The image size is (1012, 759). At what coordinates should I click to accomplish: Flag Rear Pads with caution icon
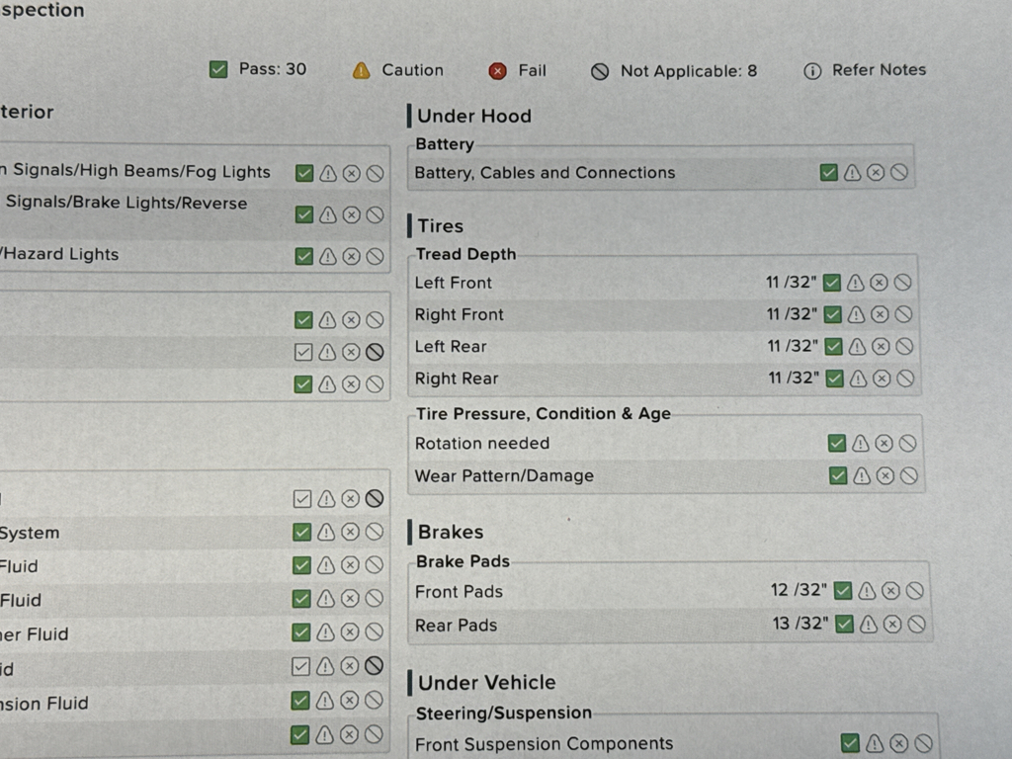(868, 625)
